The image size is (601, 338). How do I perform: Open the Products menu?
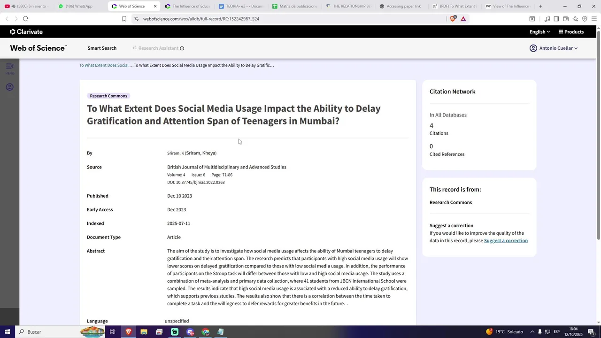click(571, 32)
